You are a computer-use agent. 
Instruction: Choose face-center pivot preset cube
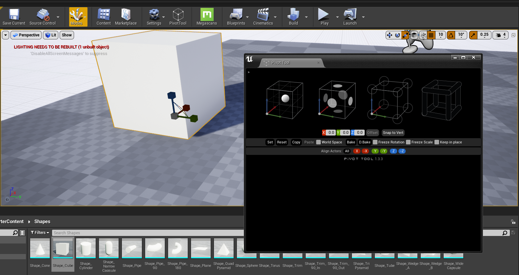pos(337,100)
